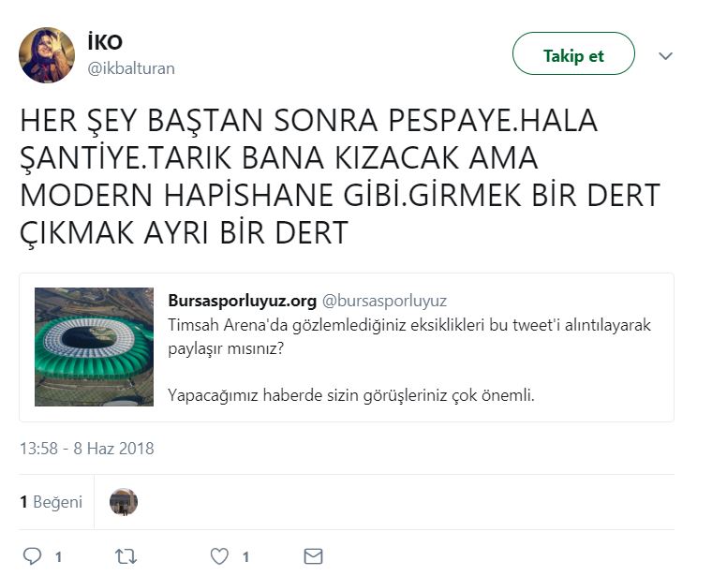This screenshot has width=712, height=576.
Task: Click the like count beside the heart
Action: [x=245, y=557]
